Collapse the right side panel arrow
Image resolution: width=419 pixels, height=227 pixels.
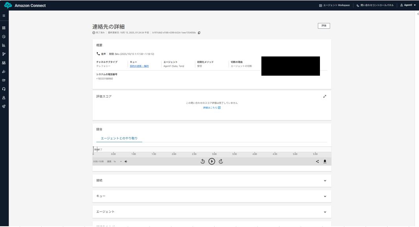[418, 14]
